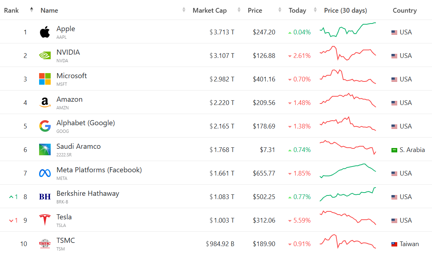Sort by Market Cap column arrows
Viewport: 432px width, 253px height.
pos(239,10)
